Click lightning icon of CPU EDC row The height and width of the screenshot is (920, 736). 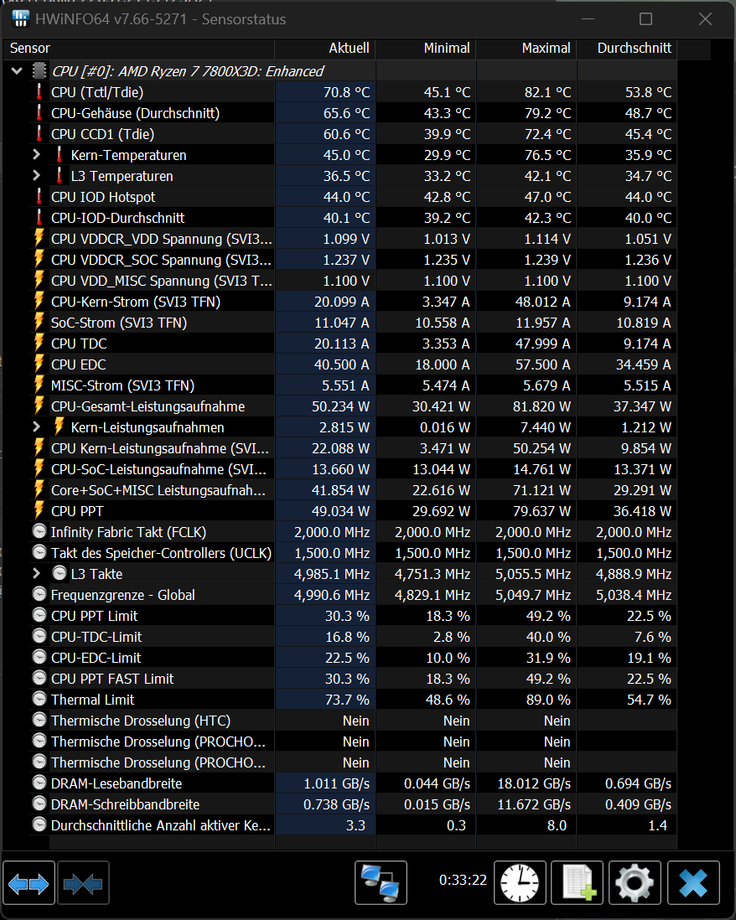pos(39,364)
